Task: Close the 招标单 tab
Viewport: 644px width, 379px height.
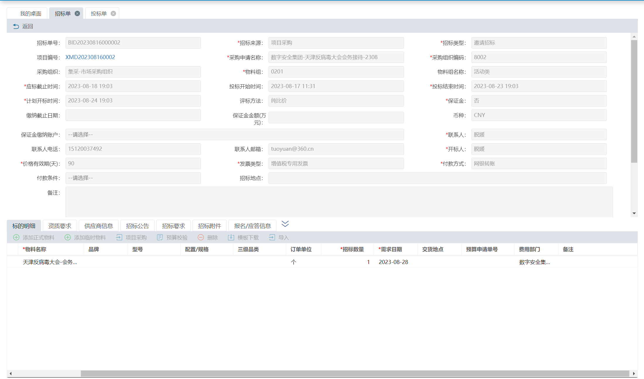Action: tap(77, 13)
